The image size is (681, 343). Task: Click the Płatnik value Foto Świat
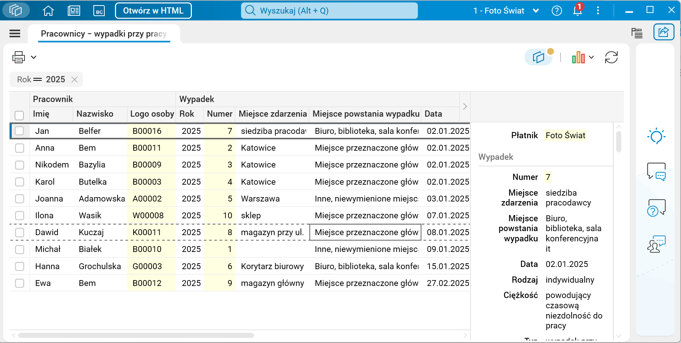coord(565,135)
